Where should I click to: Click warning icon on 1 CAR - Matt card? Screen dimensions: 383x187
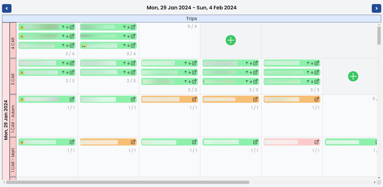click(22, 142)
